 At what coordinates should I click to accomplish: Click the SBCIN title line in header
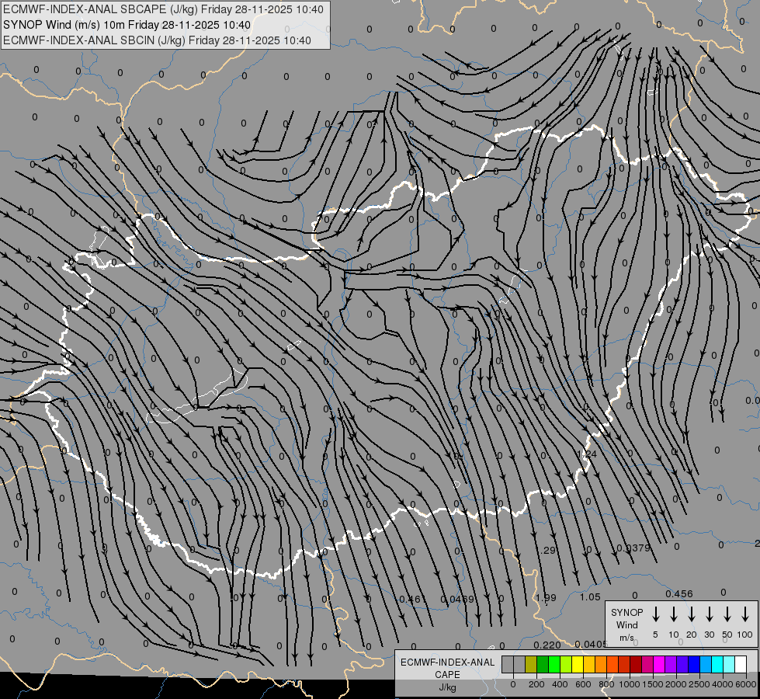click(x=157, y=40)
